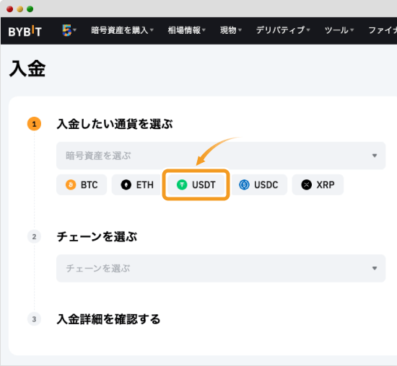The image size is (397, 366).
Task: Click the blue USDC coin icon
Action: click(244, 184)
